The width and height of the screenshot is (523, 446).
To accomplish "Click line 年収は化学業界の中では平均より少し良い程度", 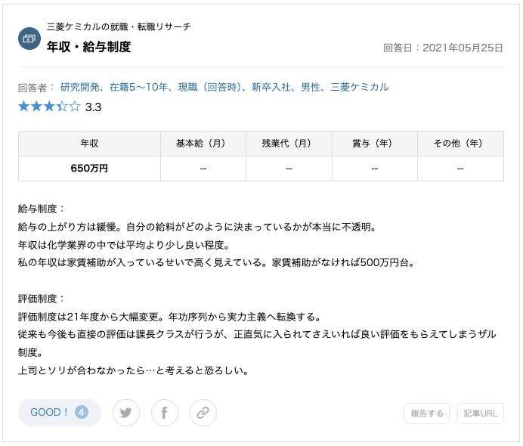I will 124,245.
